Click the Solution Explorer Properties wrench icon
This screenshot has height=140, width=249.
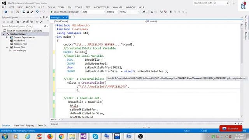pyautogui.click(x=41, y=22)
